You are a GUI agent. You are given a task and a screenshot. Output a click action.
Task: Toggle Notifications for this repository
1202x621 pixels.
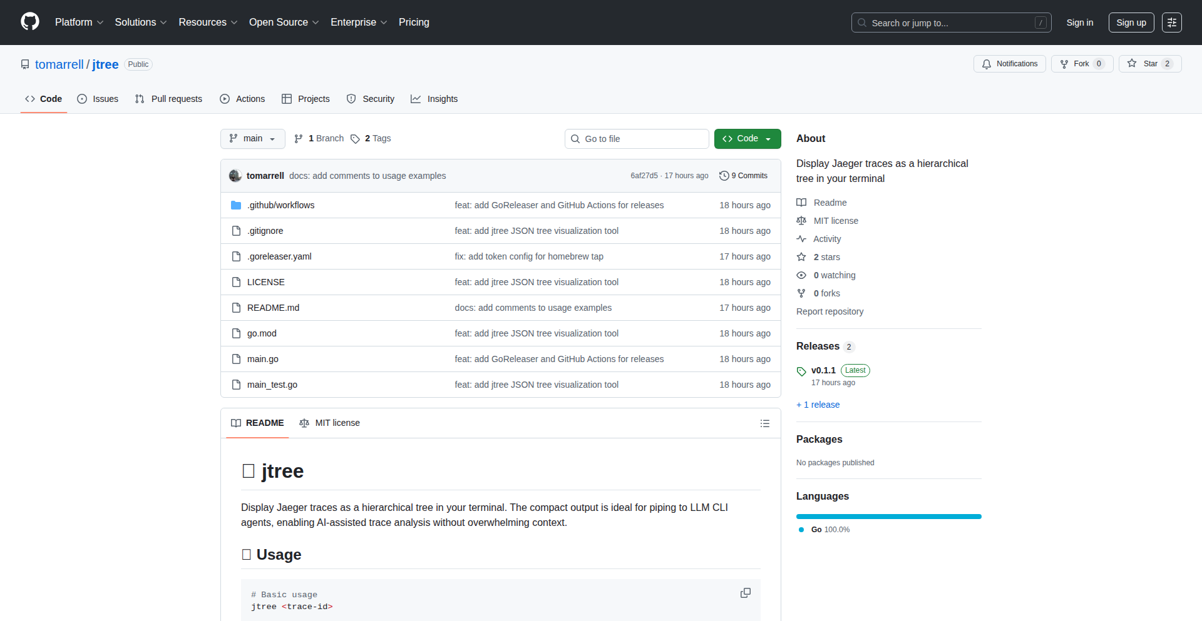1009,64
